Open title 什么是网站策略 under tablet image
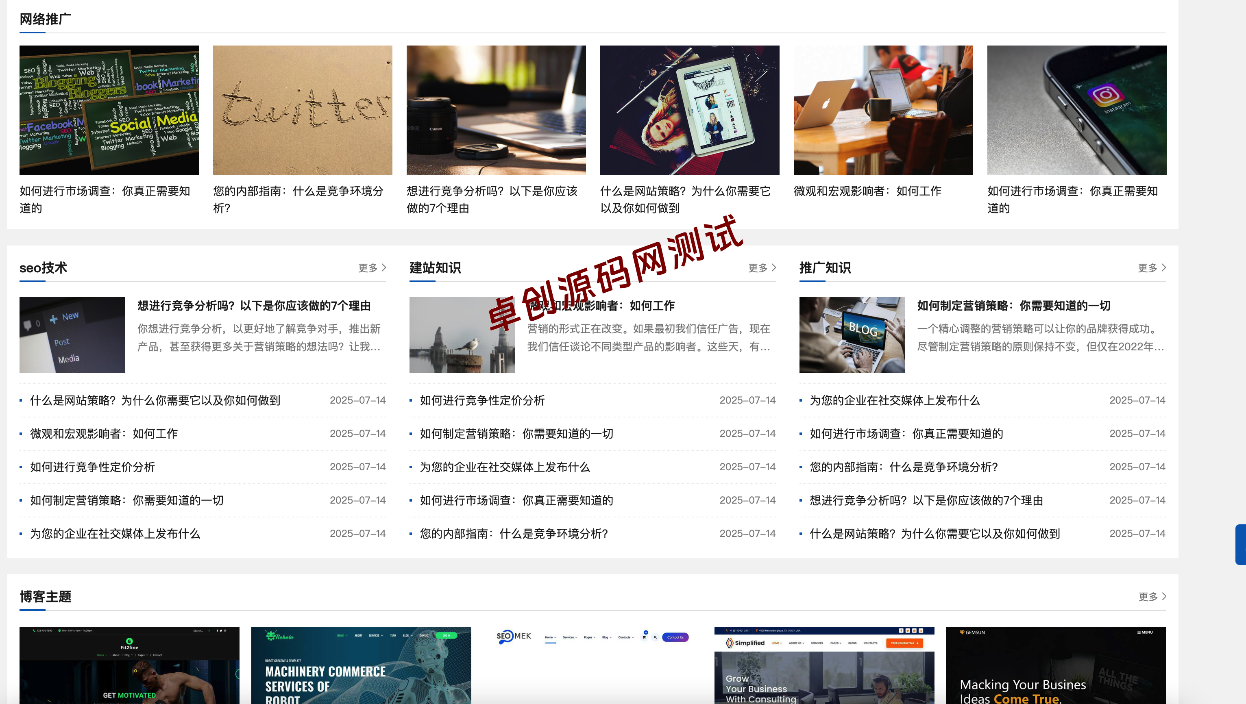The image size is (1246, 704). 685,200
